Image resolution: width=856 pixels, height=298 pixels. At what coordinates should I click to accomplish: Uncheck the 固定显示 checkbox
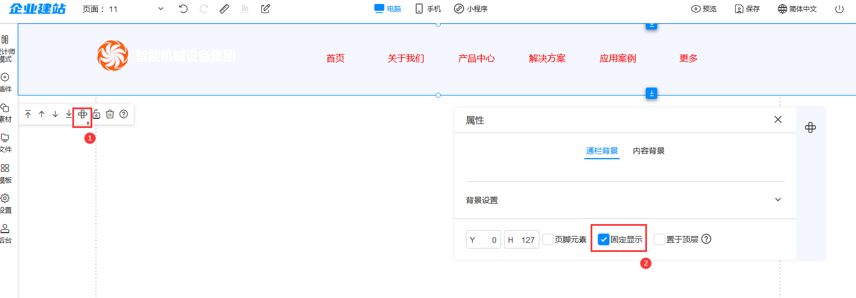[x=604, y=239]
